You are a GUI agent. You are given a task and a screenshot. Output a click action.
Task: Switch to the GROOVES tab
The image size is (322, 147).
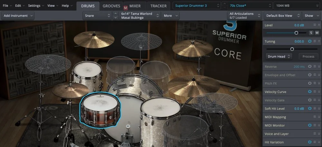(111, 6)
